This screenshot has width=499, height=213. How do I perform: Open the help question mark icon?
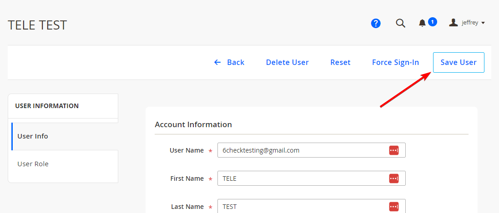tap(376, 23)
